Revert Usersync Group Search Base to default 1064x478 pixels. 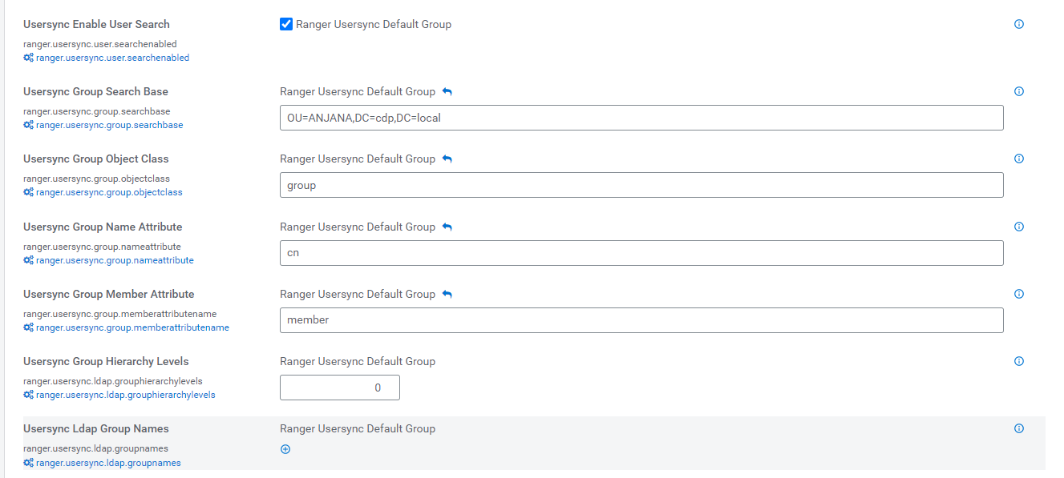(447, 92)
